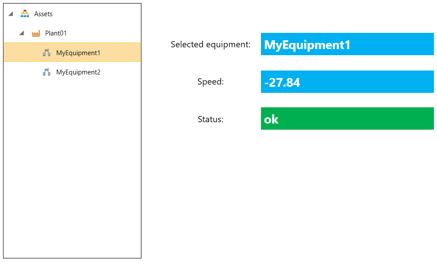Click the green Status field showing ok
Screen dimensions: 437x265
347,118
